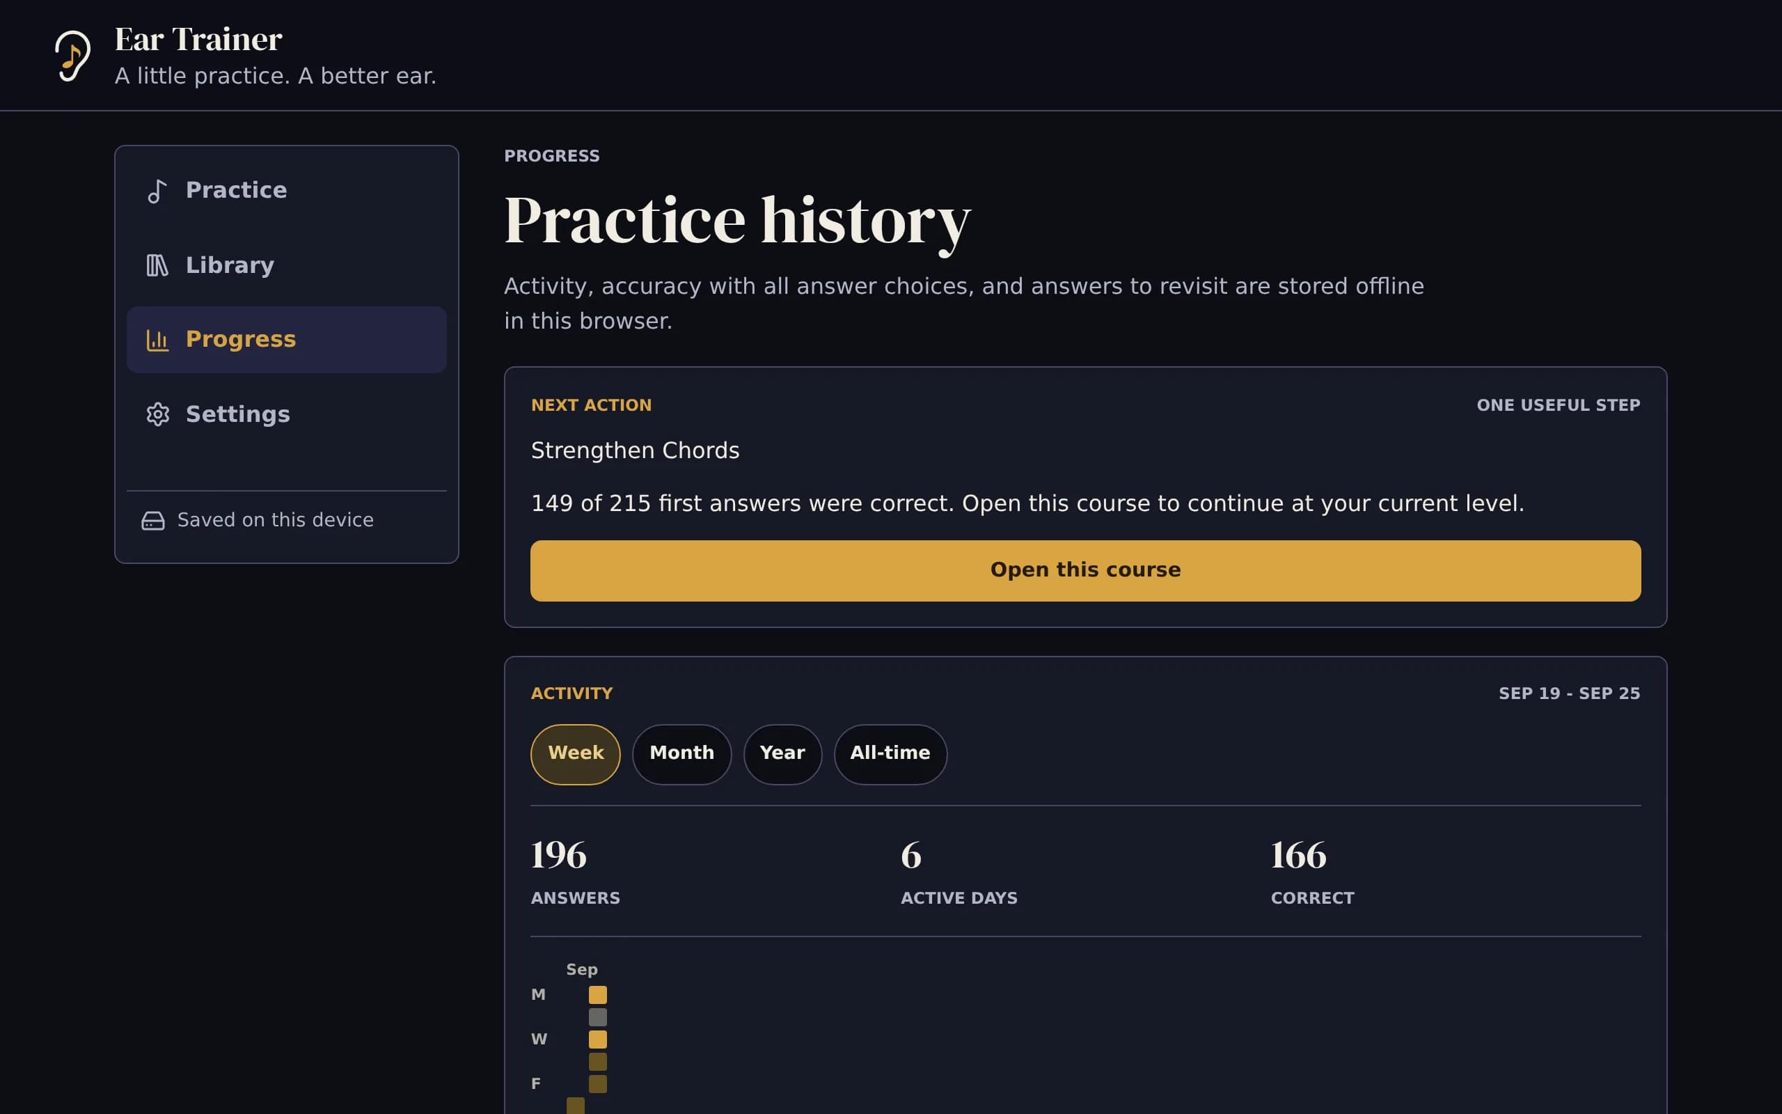The width and height of the screenshot is (1782, 1114).
Task: Click the ACTIVITY section label
Action: point(571,693)
